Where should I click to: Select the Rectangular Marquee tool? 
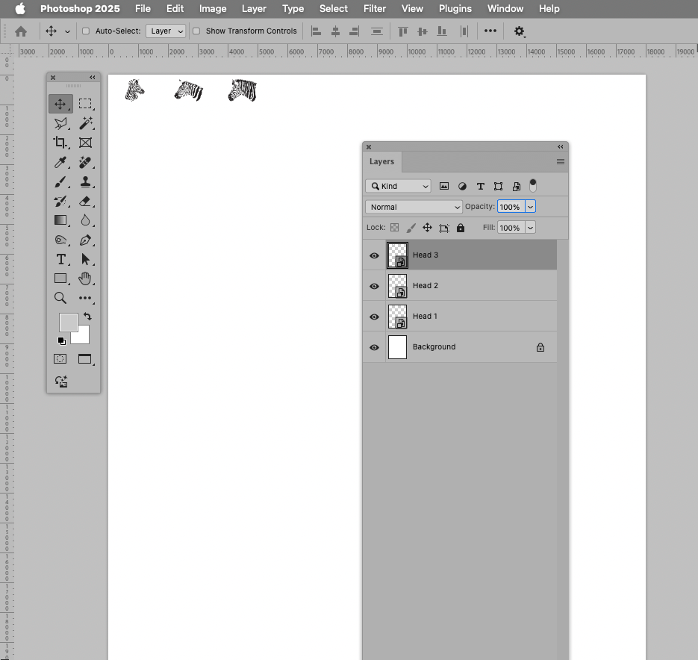tap(86, 104)
